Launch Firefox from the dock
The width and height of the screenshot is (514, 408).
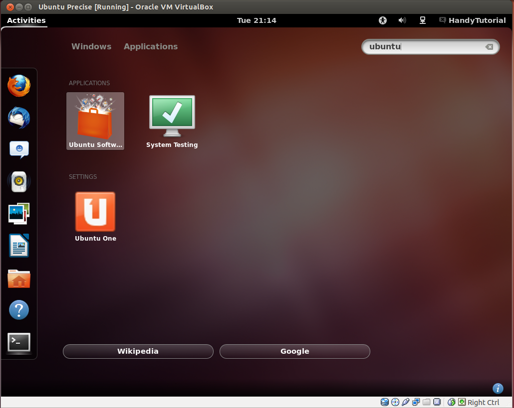tap(19, 86)
